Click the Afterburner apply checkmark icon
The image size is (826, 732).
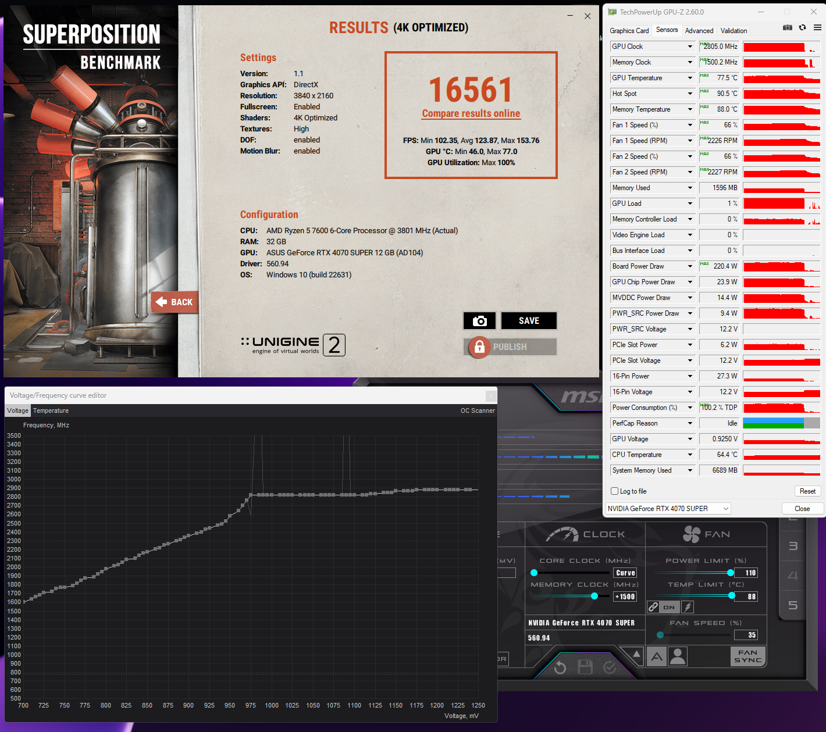610,667
